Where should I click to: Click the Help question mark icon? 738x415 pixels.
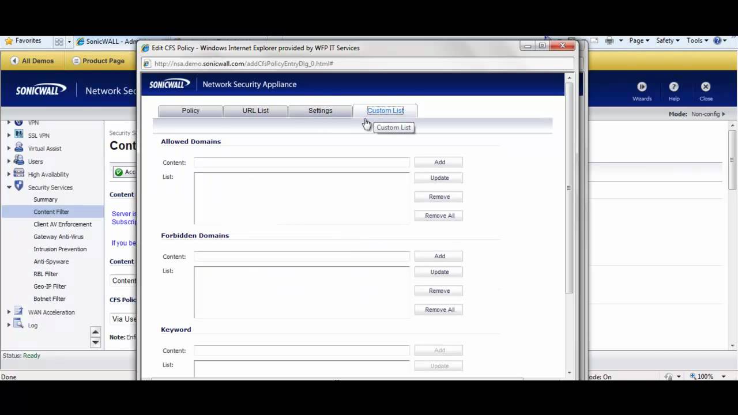673,86
